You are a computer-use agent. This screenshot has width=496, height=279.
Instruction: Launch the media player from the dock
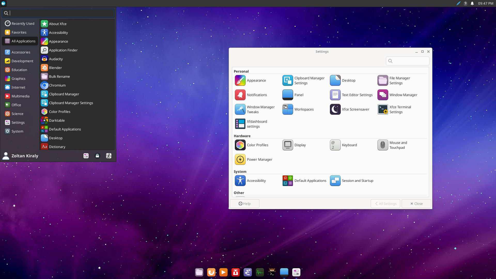coord(223,272)
